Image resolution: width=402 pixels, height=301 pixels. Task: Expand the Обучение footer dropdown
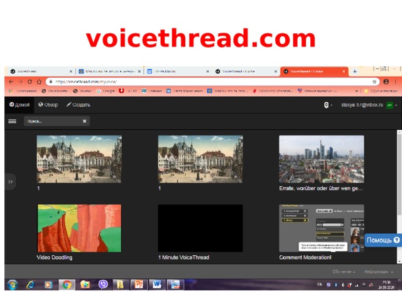344,272
